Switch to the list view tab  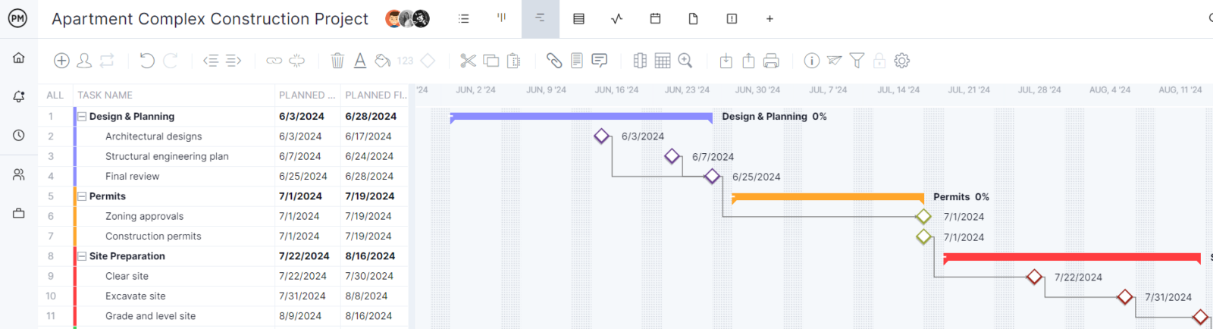click(x=463, y=19)
